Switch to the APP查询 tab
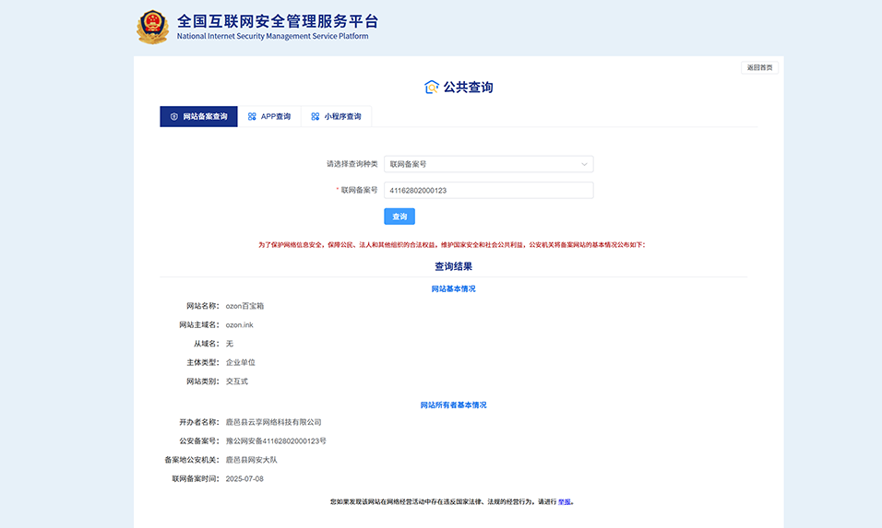Screen dimensions: 882x528 pos(269,117)
